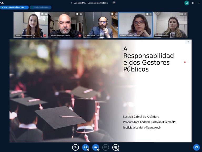Open the webcam options chevron
This screenshot has height=152, width=202.
[x=98, y=150]
